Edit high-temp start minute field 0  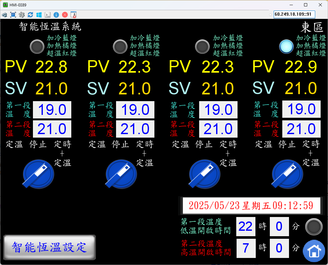tap(279, 248)
